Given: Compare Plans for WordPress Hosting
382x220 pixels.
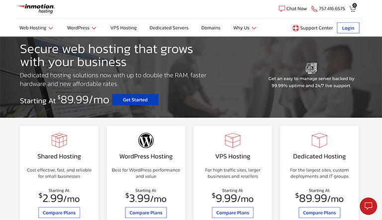Looking at the screenshot, I should click(146, 213).
